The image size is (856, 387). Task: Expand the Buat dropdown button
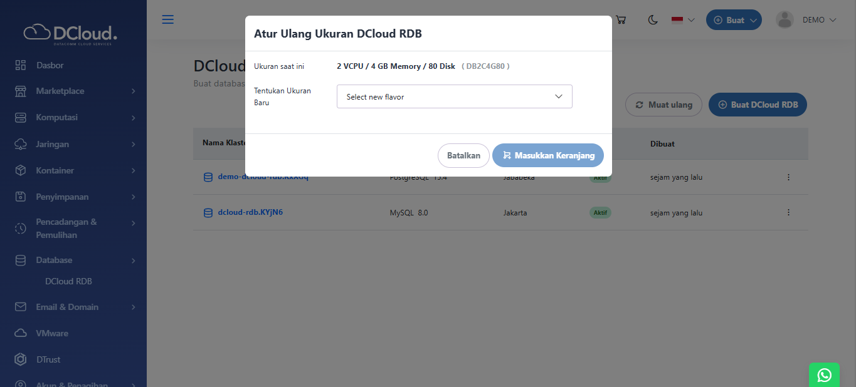[x=734, y=20]
